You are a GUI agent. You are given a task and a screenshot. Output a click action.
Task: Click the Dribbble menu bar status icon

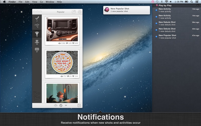pos(153,2)
